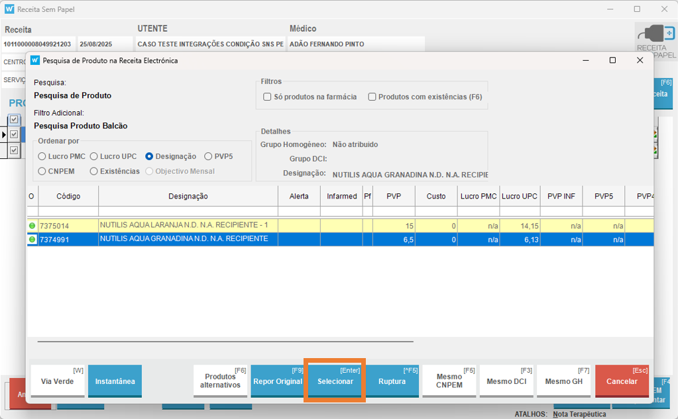Click the Lucro PMC column header
Image resolution: width=678 pixels, height=419 pixels.
click(479, 196)
